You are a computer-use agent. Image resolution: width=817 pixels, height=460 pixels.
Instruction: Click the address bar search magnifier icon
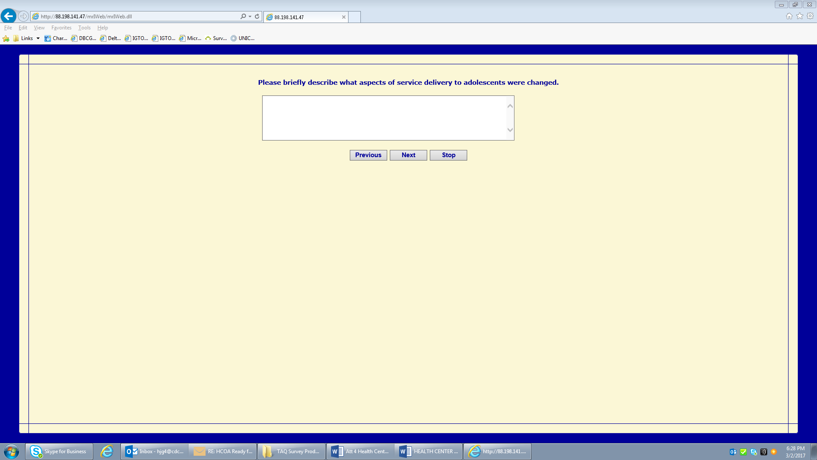click(x=243, y=16)
